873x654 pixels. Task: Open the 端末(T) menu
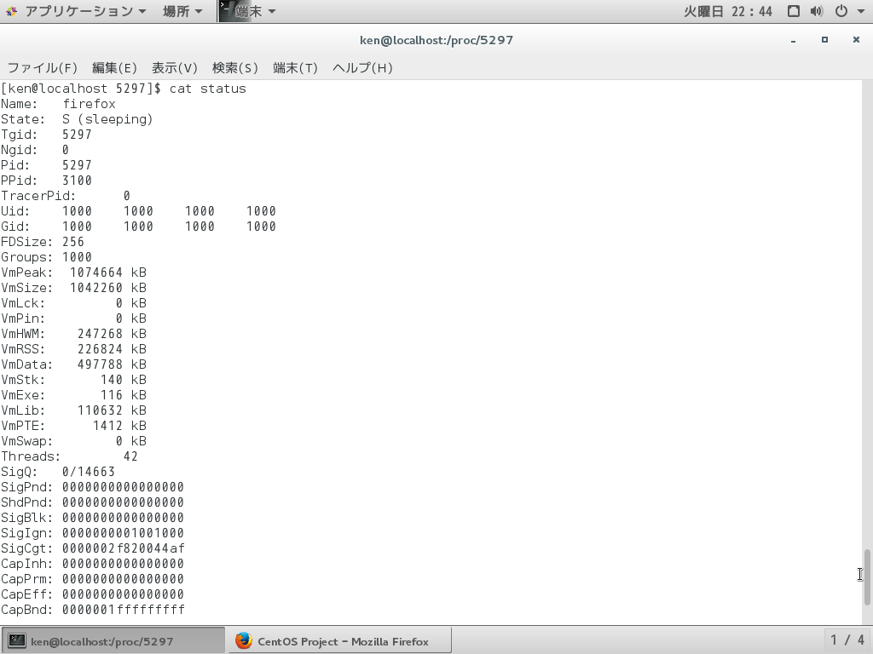296,68
